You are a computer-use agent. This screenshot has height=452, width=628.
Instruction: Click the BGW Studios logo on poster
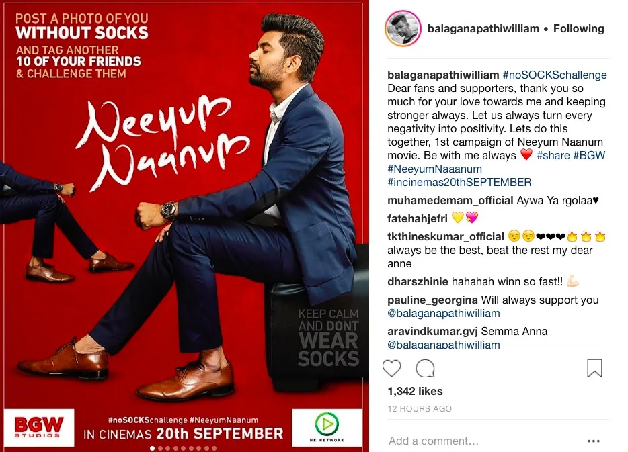(x=39, y=427)
